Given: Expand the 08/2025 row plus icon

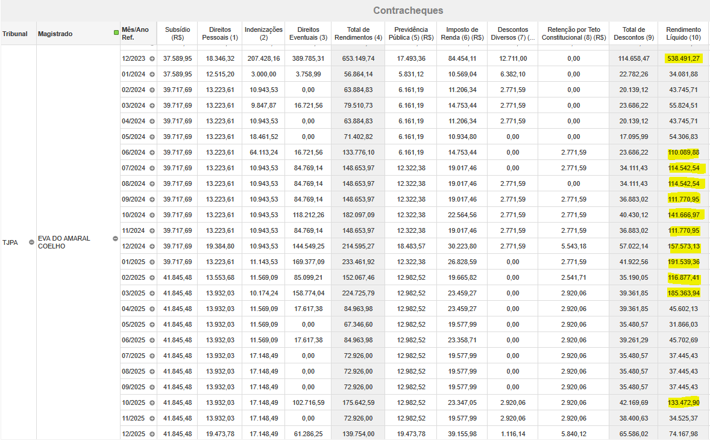Looking at the screenshot, I should point(152,371).
